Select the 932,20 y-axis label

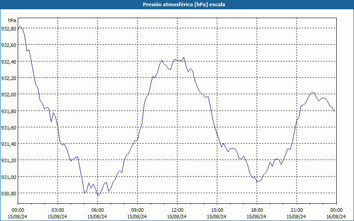(x=8, y=78)
